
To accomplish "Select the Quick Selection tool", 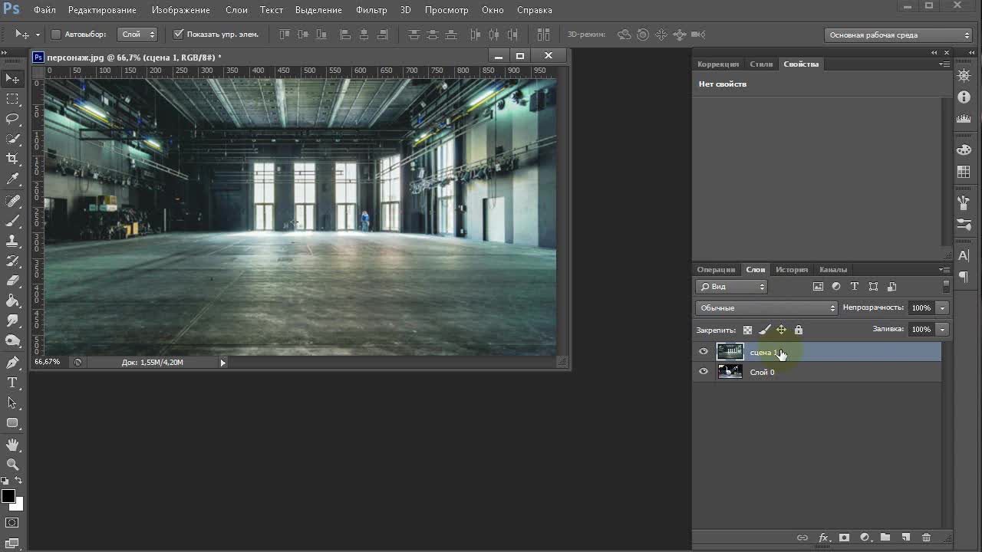I will [x=12, y=139].
